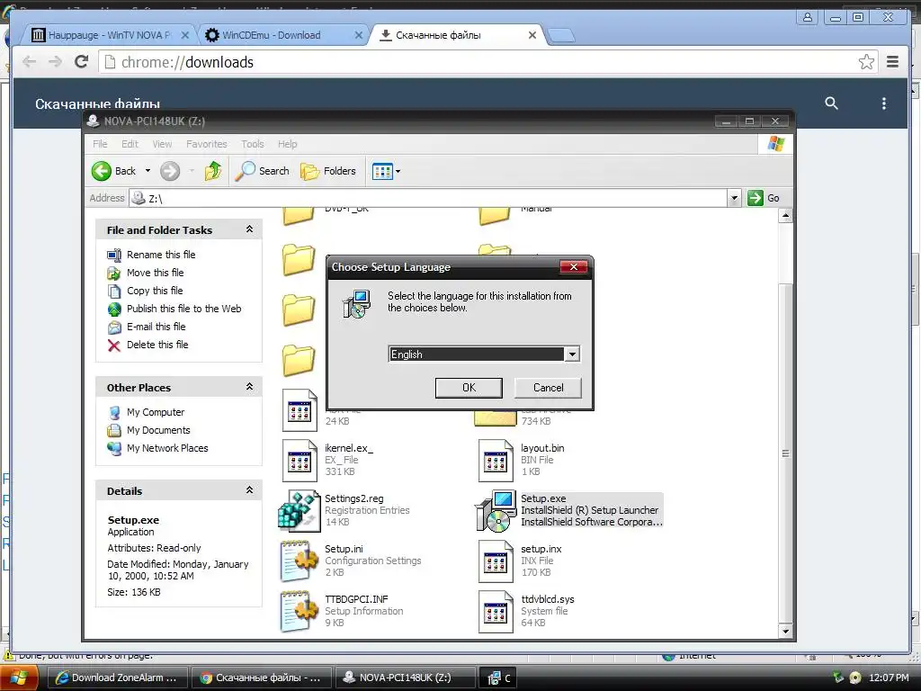This screenshot has height=691, width=921.
Task: Switch to Hauppauge WinTV NOVA tab
Action: (109, 35)
